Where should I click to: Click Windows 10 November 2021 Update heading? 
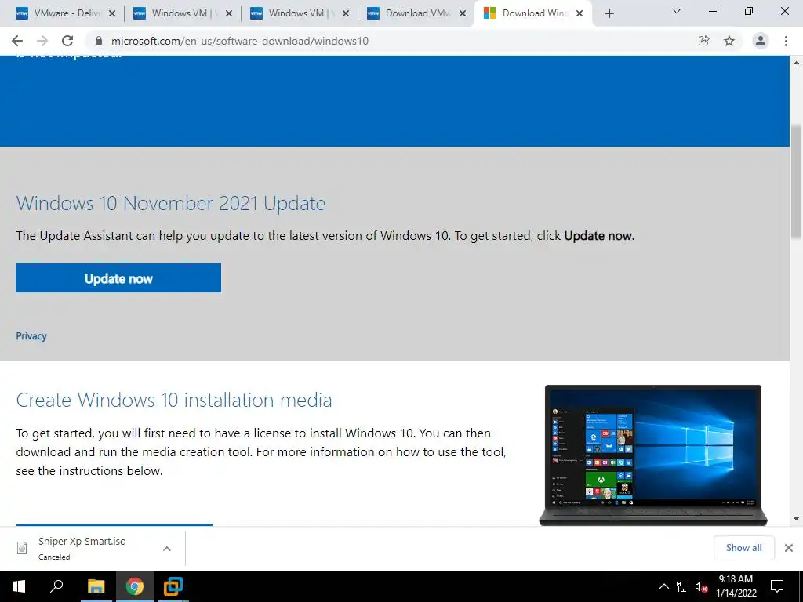pyautogui.click(x=170, y=203)
